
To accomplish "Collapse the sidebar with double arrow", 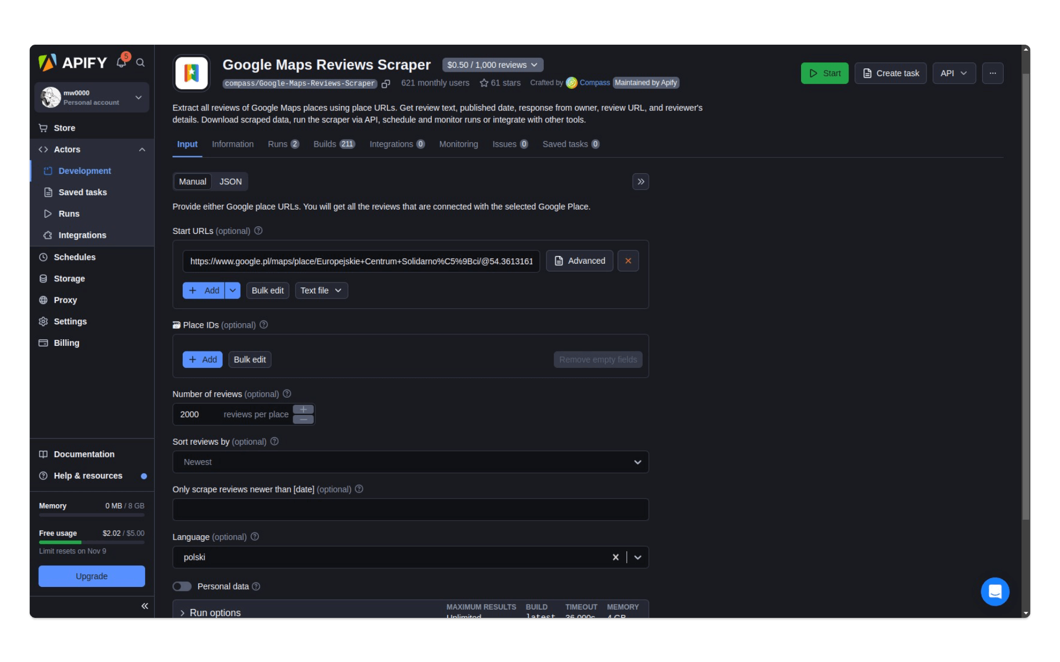I will (145, 606).
